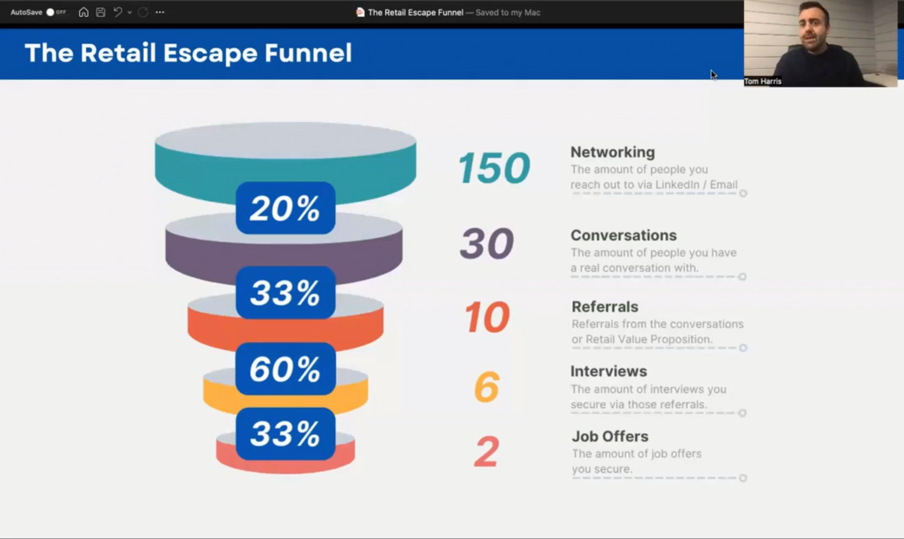Click the Job Offers heading text
This screenshot has width=904, height=539.
point(610,436)
